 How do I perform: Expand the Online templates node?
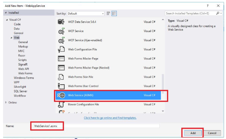(x=6, y=102)
